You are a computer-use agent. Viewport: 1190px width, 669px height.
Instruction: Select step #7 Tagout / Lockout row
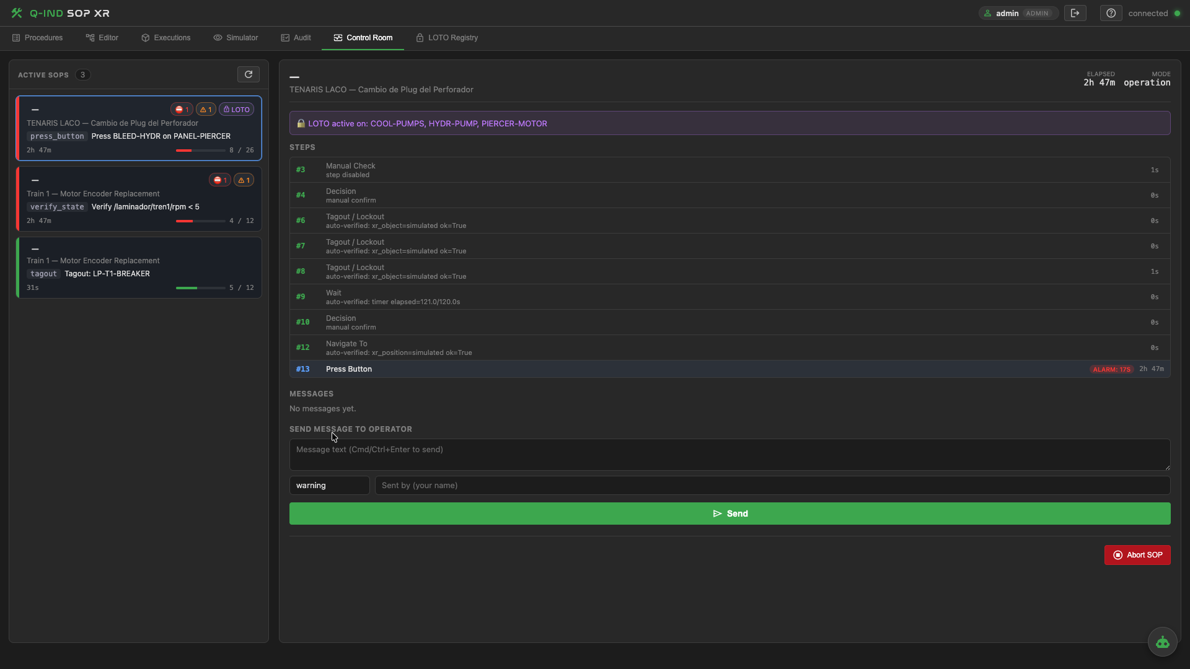(729, 246)
